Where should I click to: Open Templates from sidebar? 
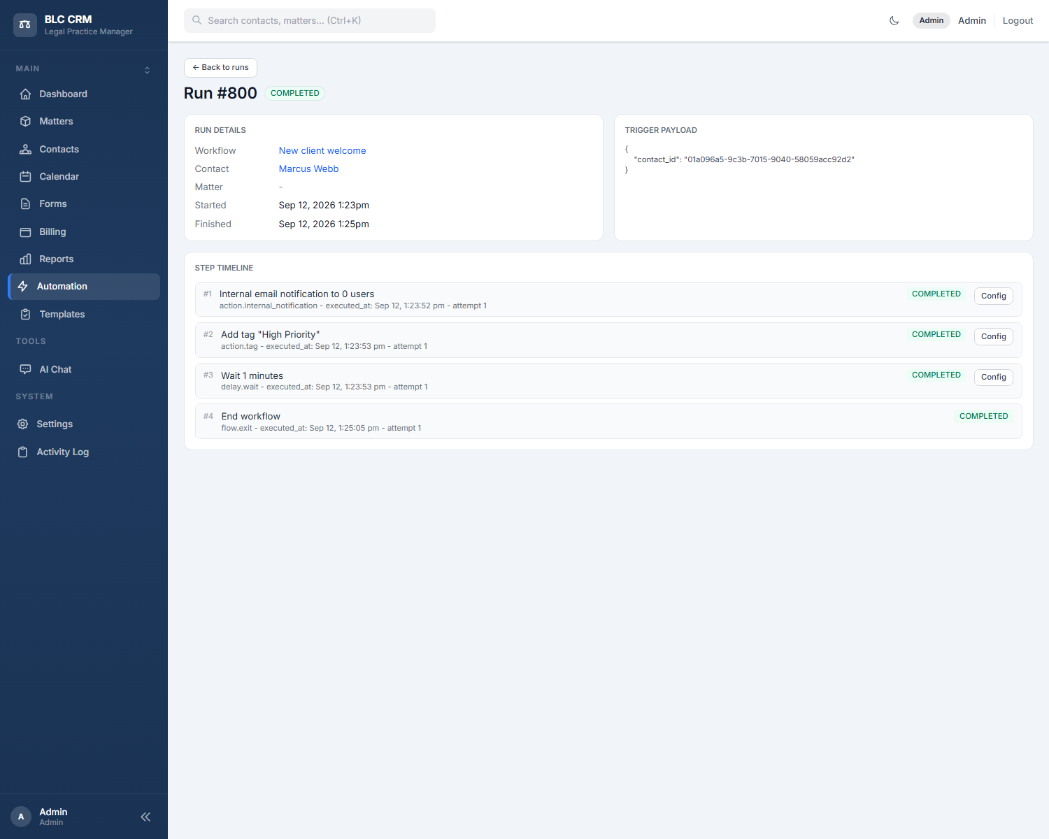tap(84, 314)
